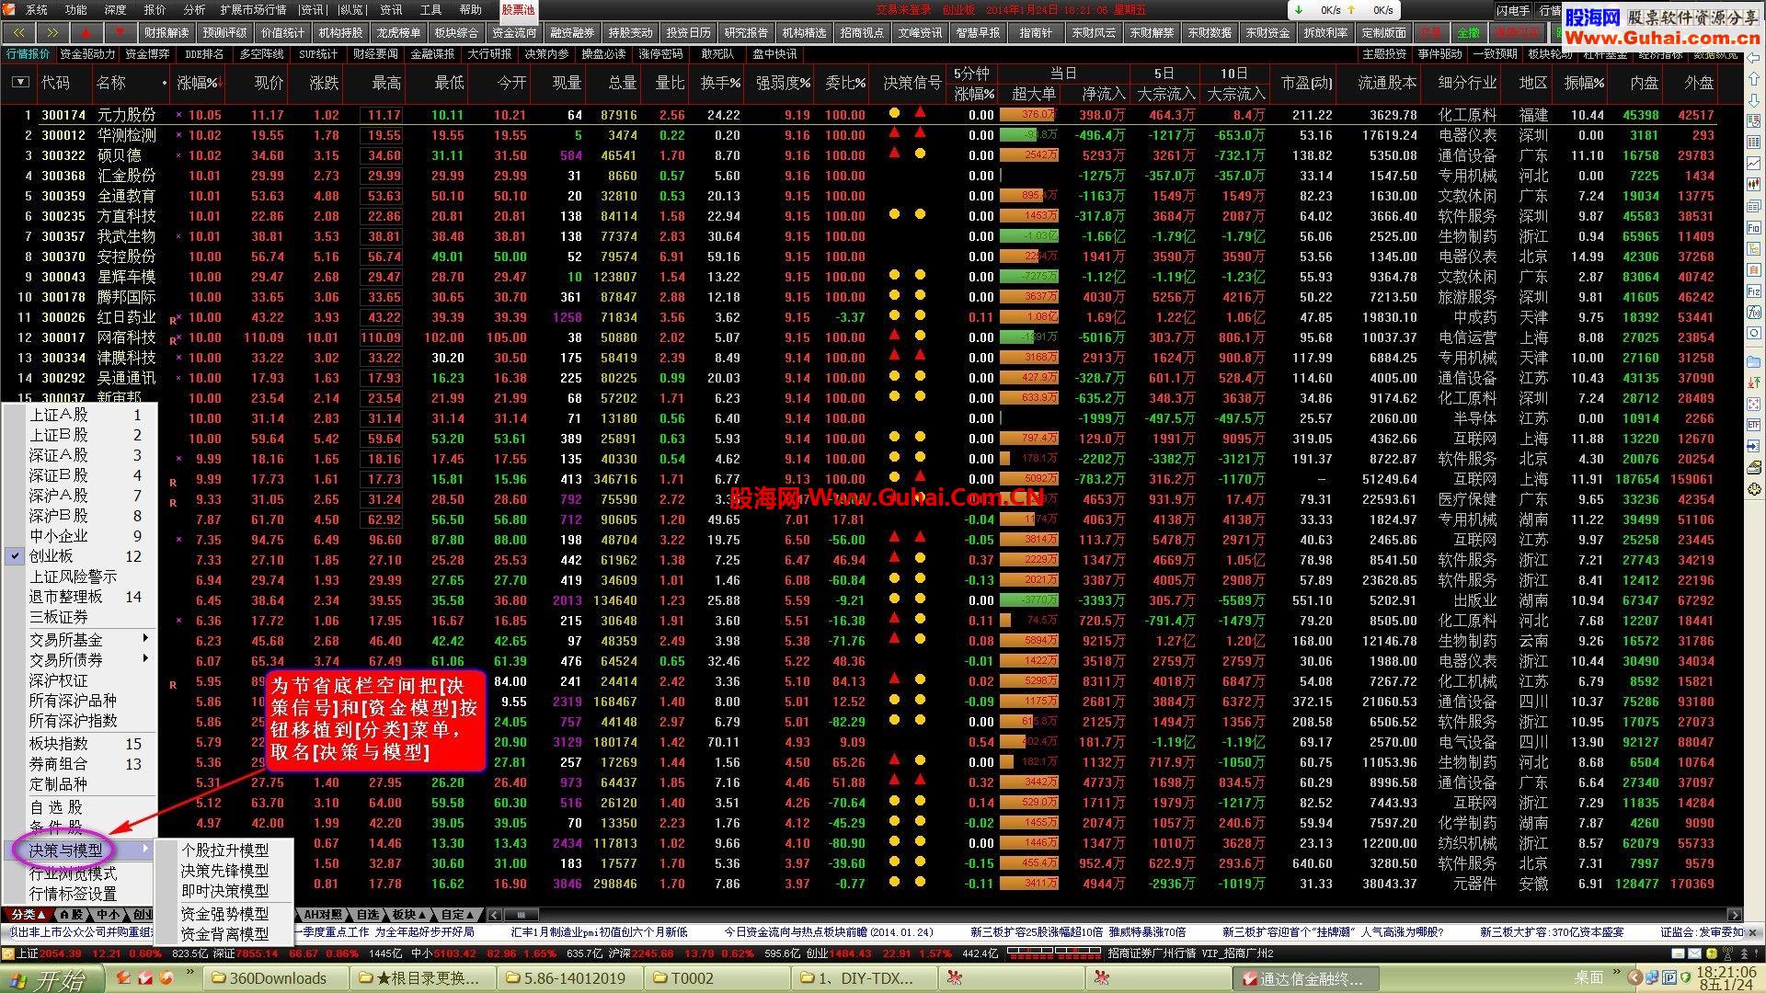1766x993 pixels.
Task: Click the yellow upload speed arrow icon
Action: tap(1351, 10)
